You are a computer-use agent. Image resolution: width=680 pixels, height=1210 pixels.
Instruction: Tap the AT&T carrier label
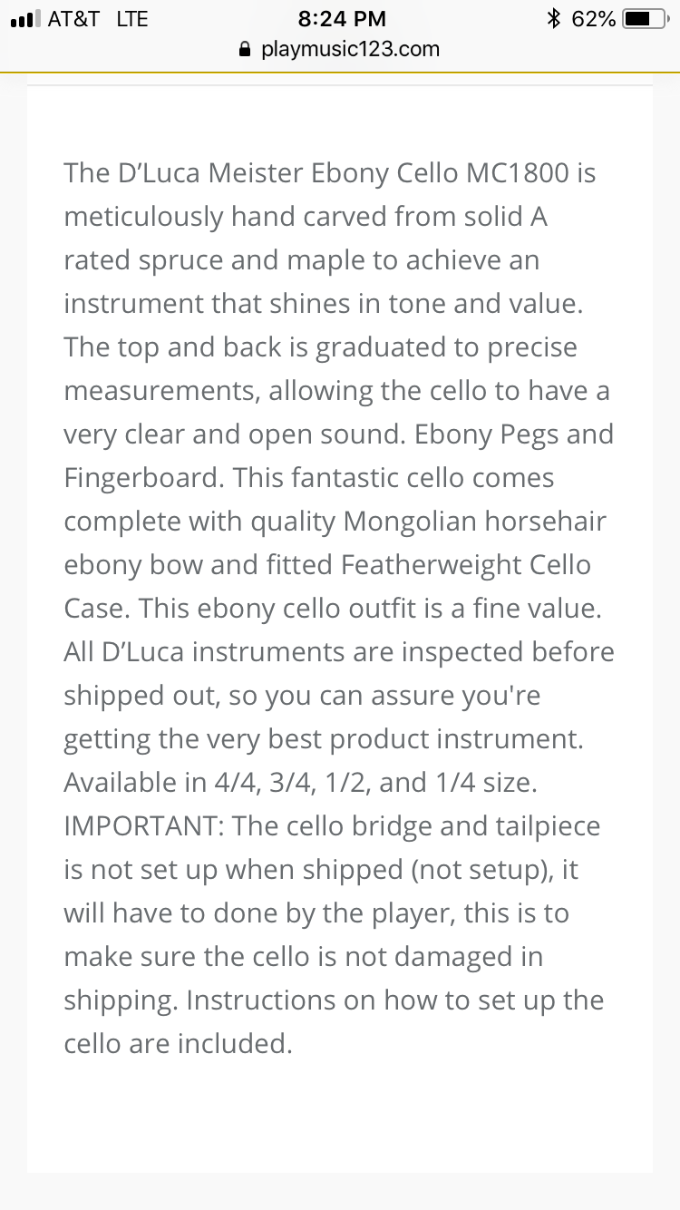[73, 18]
